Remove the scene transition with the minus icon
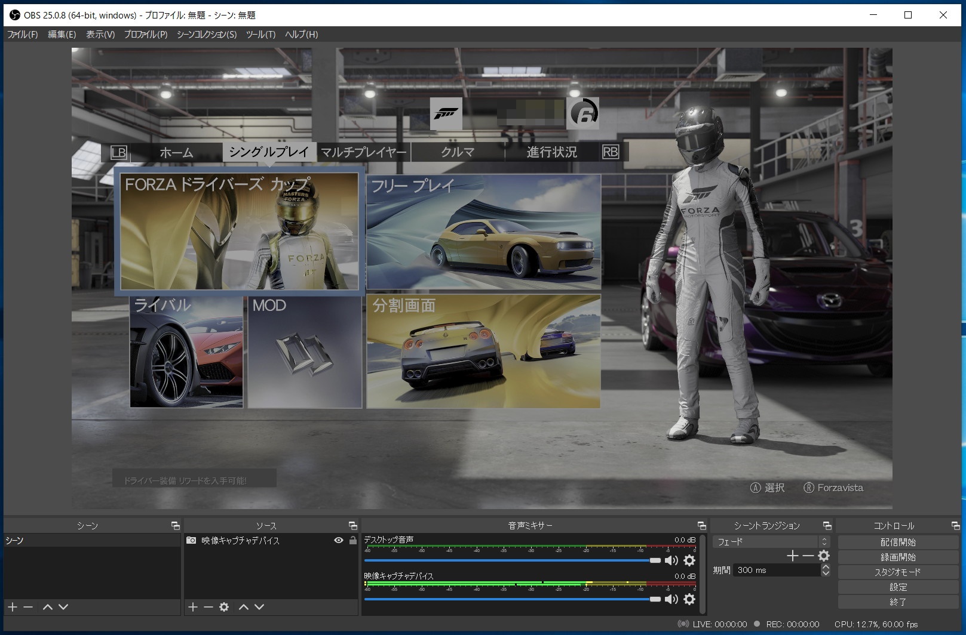Image resolution: width=966 pixels, height=635 pixels. coord(808,556)
